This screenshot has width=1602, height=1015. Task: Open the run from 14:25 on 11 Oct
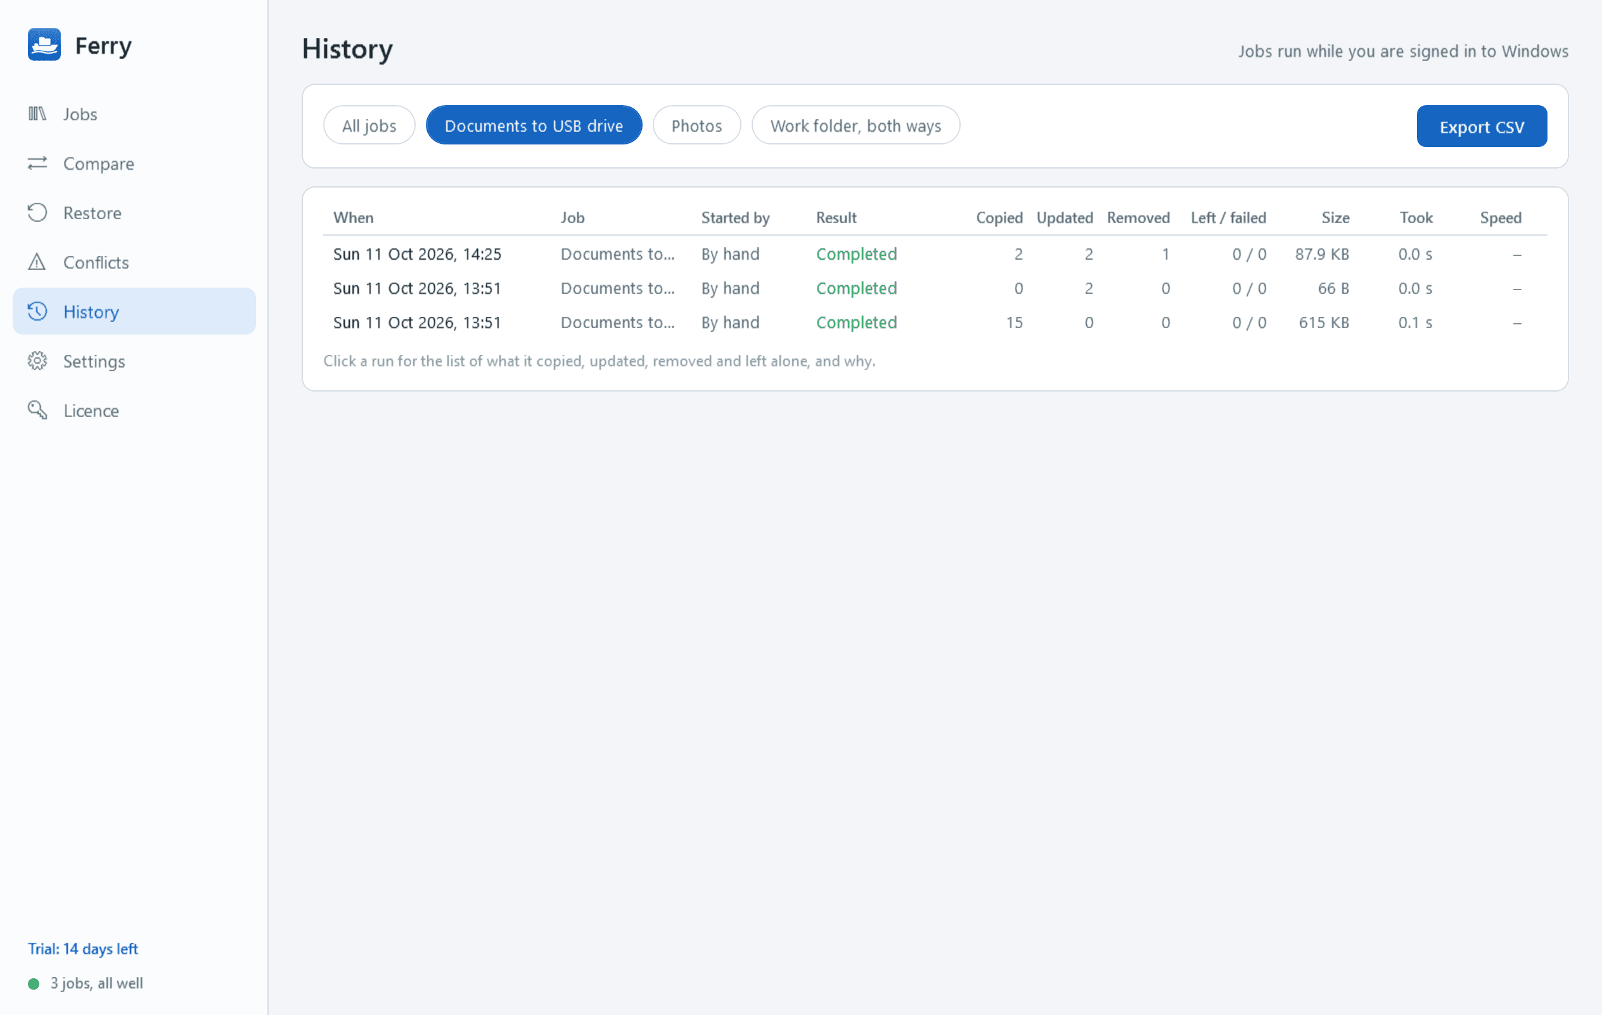[x=935, y=254]
